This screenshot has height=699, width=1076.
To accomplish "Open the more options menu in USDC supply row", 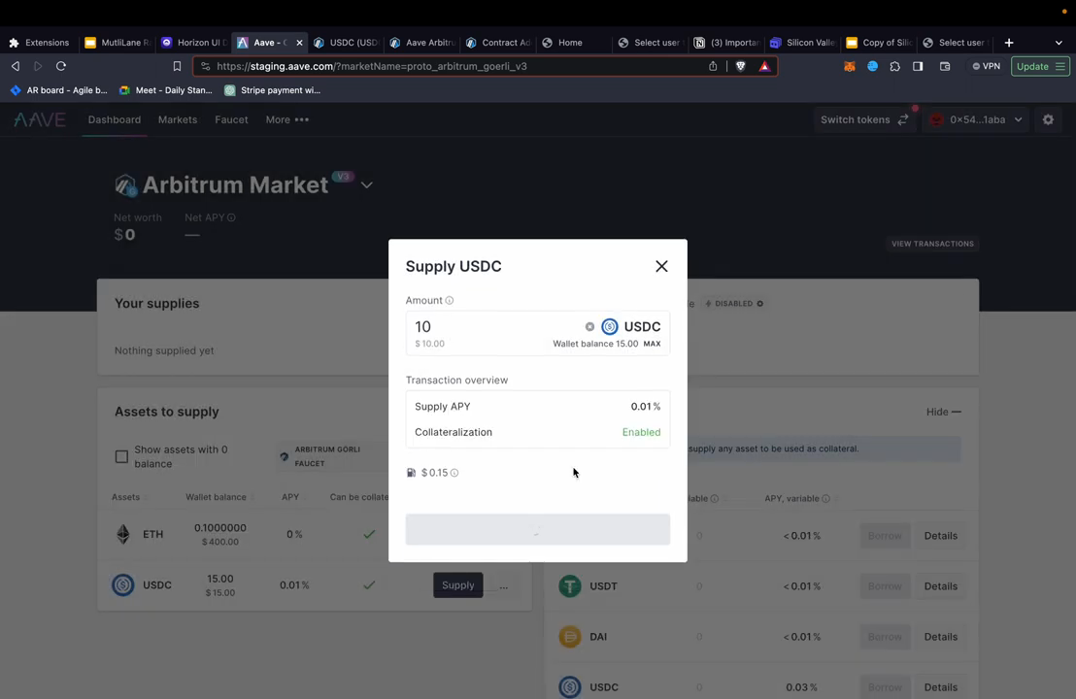I will click(504, 585).
